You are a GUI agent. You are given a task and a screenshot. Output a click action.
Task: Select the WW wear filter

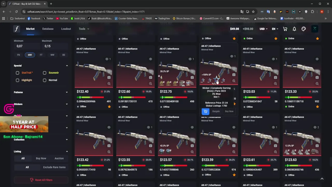(52, 55)
